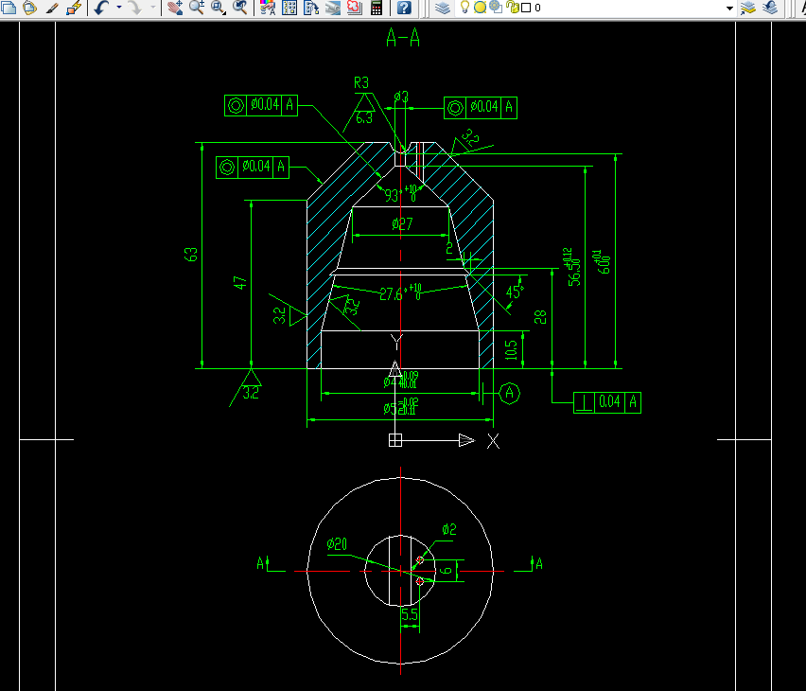Image resolution: width=806 pixels, height=691 pixels.
Task: Open the Tool Palettes window icon
Action: pyautogui.click(x=311, y=8)
